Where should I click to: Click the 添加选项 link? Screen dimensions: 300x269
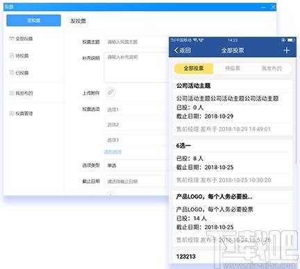(x=112, y=152)
